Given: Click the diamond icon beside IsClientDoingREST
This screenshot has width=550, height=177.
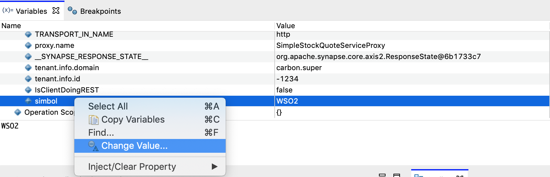Looking at the screenshot, I should tap(28, 90).
